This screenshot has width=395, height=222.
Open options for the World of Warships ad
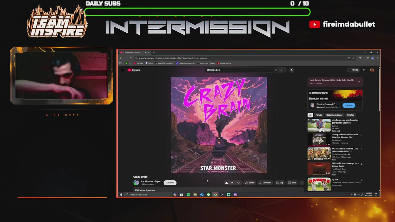[x=359, y=105]
